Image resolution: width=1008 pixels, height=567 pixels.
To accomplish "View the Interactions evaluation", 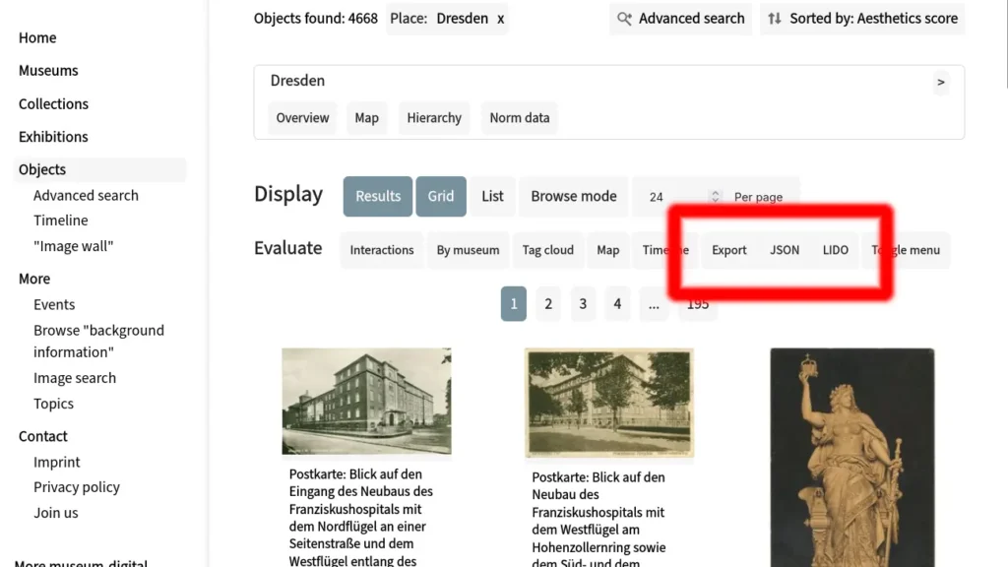I will click(382, 250).
